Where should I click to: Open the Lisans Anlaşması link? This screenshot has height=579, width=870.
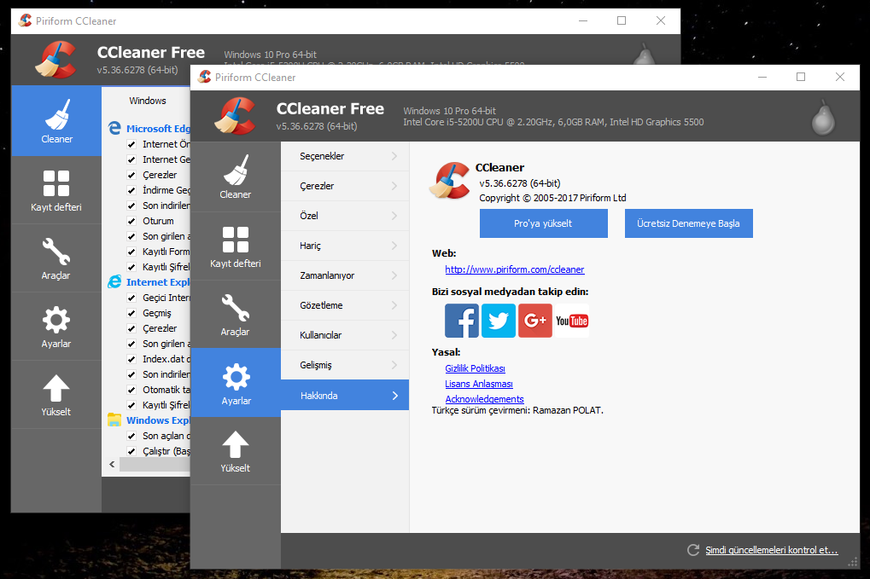coord(479,384)
